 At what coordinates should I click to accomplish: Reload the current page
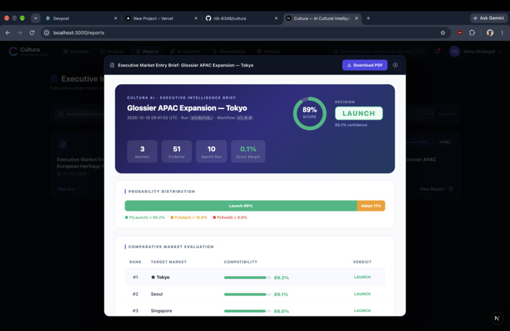[32, 32]
